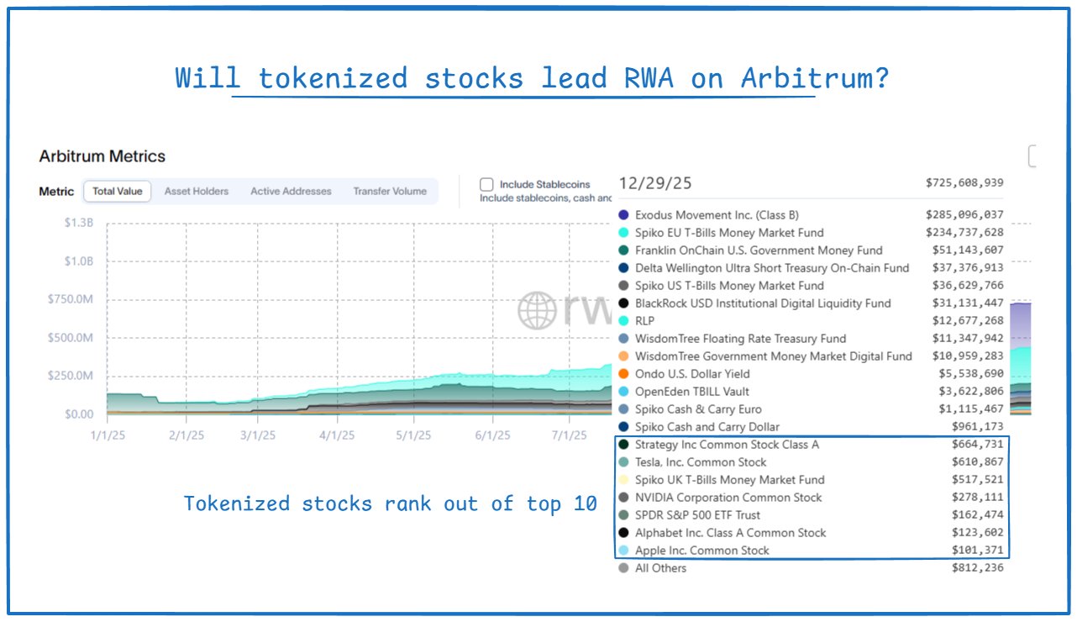Pick the Spiko Cash & Carry Euro dot
This screenshot has width=1077, height=622.
point(623,409)
